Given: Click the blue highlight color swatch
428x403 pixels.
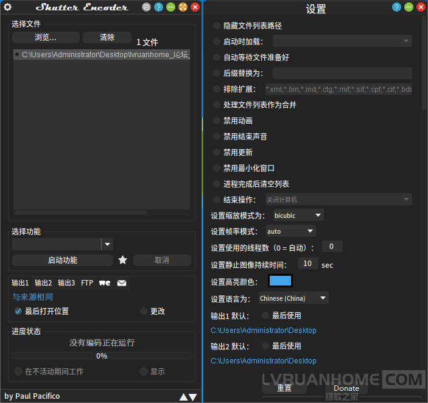Looking at the screenshot, I should point(280,281).
